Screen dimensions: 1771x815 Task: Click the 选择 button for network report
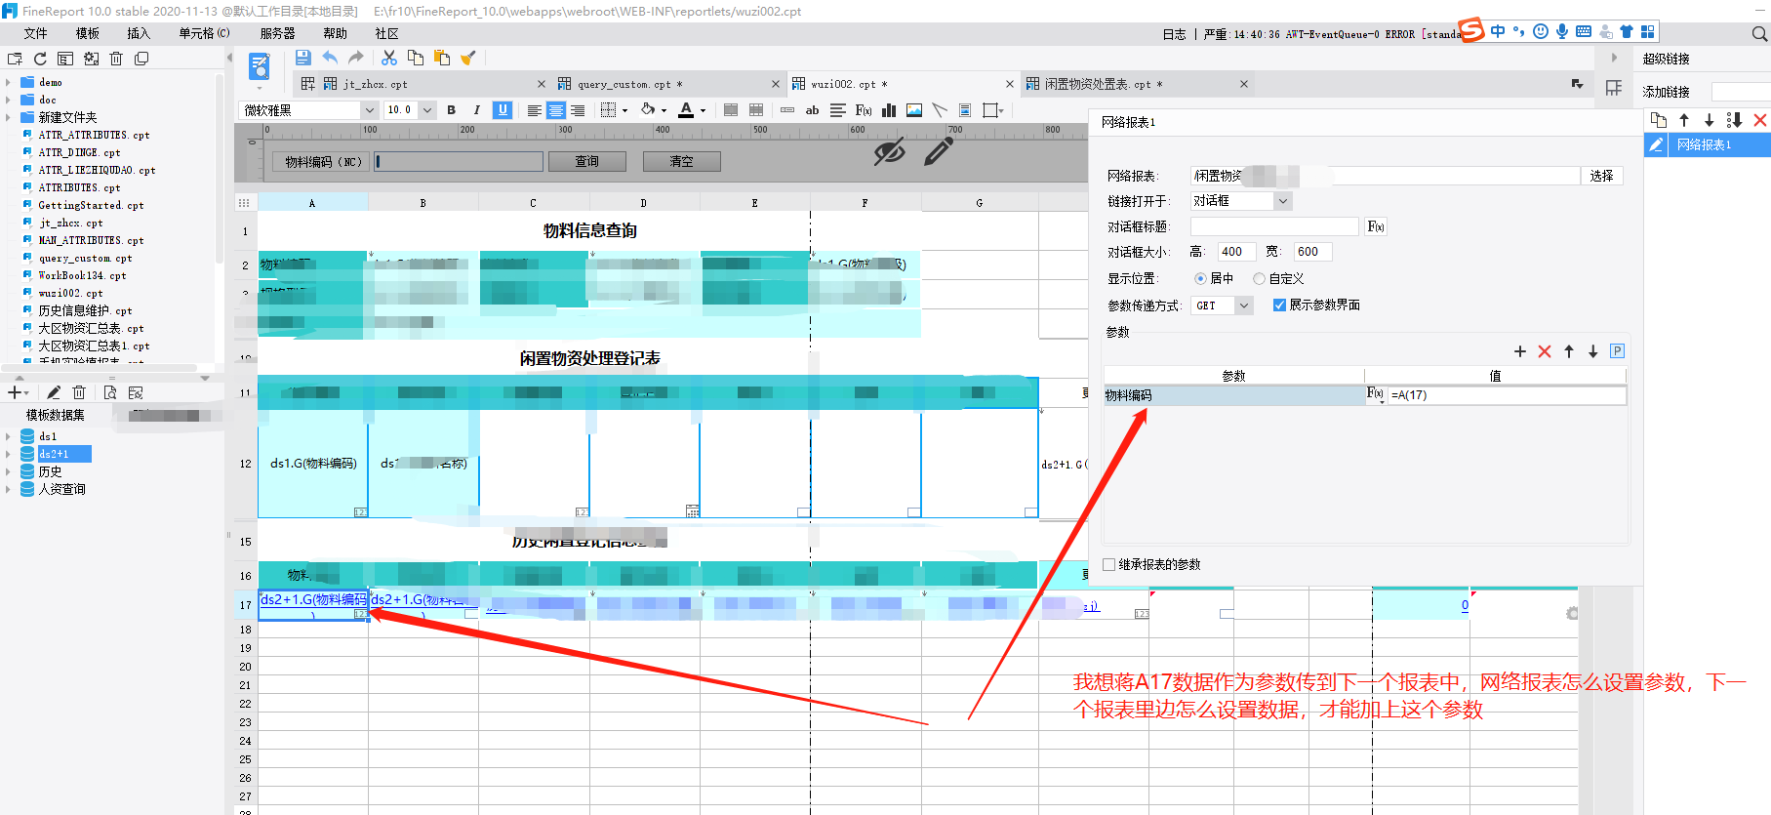(1601, 176)
